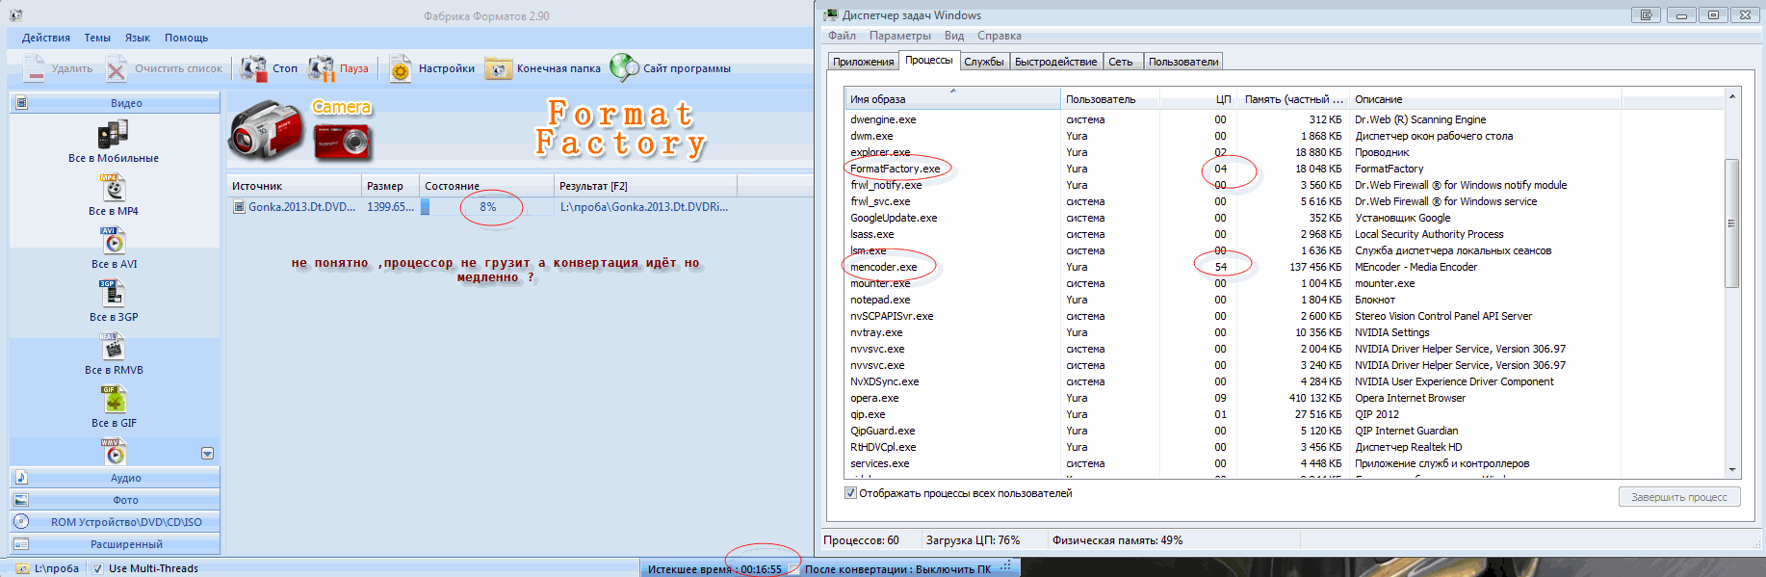The image size is (1766, 577).
Task: Click the Видео section header icon
Action: coord(22,103)
